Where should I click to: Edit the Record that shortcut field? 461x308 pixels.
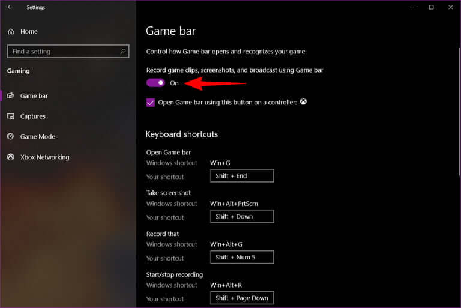242,257
